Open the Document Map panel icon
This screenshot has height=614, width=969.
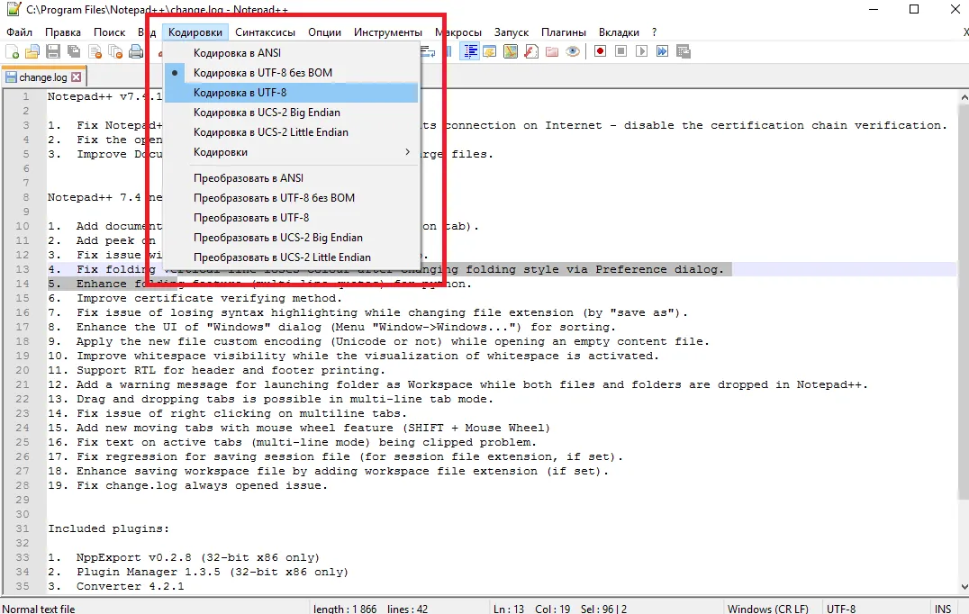[511, 52]
